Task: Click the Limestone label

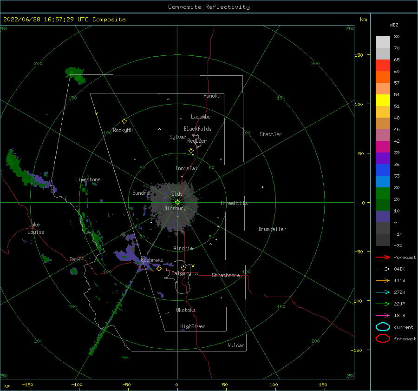Action: tap(88, 179)
